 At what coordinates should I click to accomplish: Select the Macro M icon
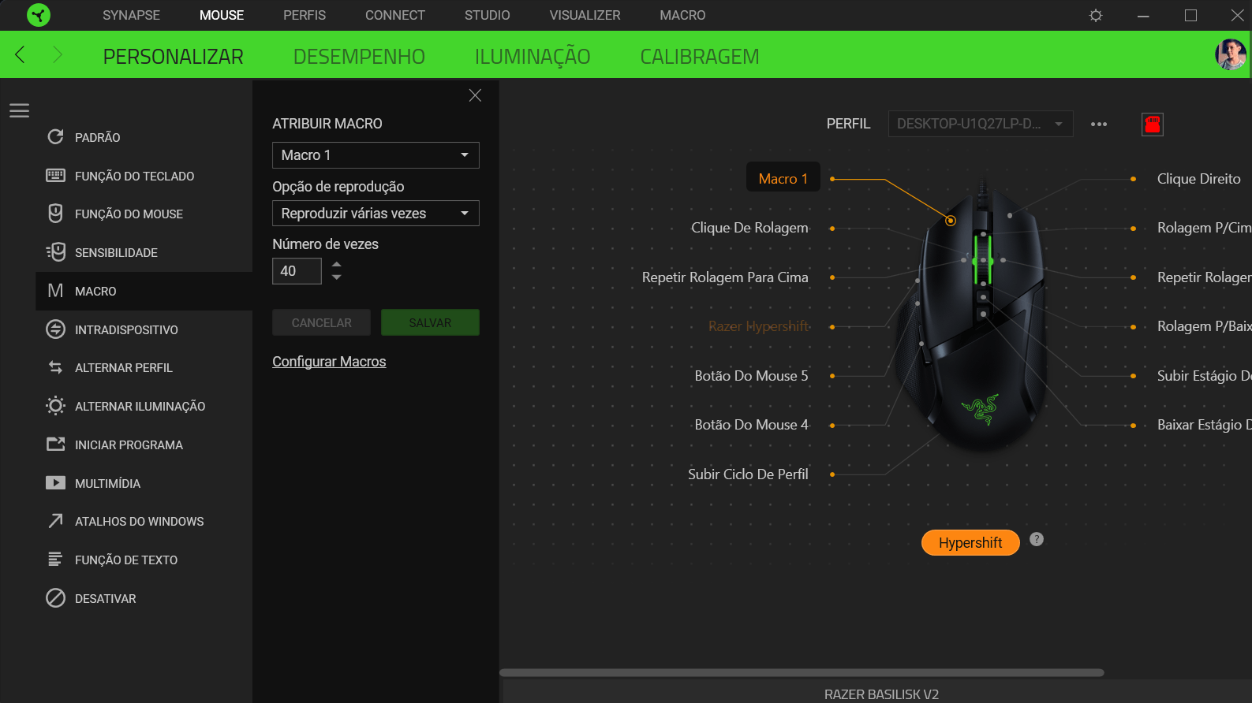point(55,291)
